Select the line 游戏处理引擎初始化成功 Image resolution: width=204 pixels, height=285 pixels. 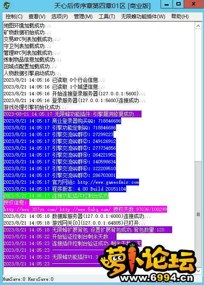pos(35,108)
